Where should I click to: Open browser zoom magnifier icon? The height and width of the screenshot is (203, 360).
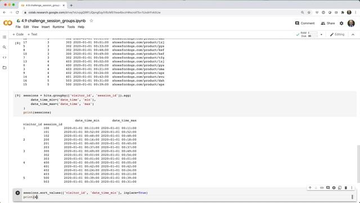pyautogui.click(x=303, y=12)
